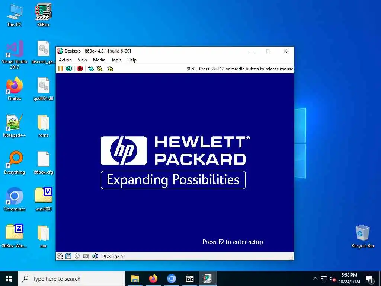The height and width of the screenshot is (286, 381).
Task: Select the Chromium desktop shortcut
Action: [15, 200]
